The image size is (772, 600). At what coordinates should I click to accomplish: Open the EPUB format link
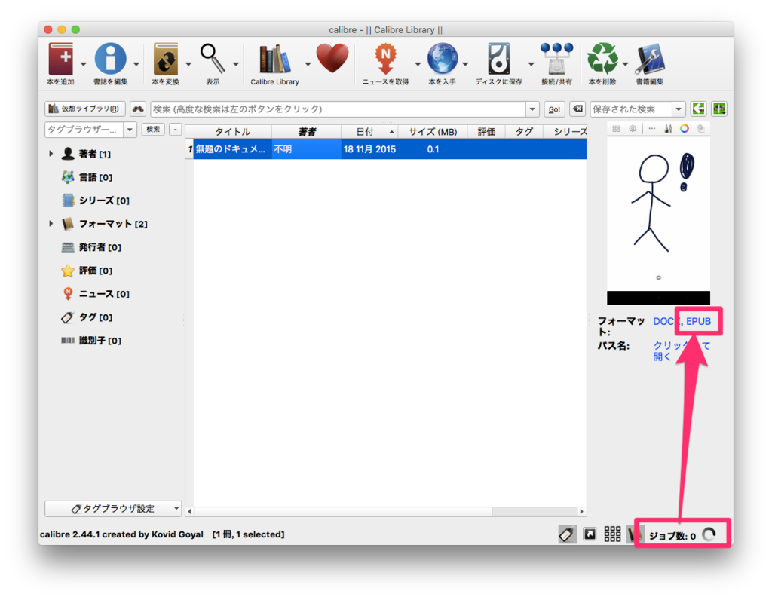[699, 321]
